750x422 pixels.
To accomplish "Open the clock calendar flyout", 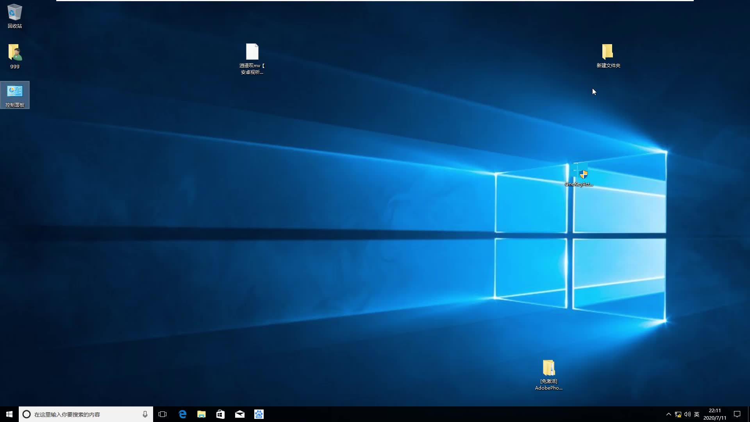I will [x=714, y=414].
